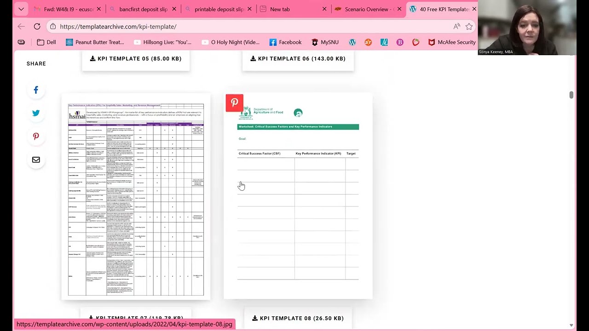Image resolution: width=589 pixels, height=331 pixels.
Task: Bookmark this page with the star icon
Action: pos(469,27)
